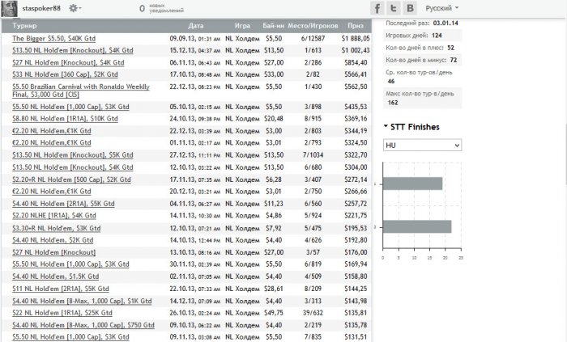Open $3.30+R NL Hold'em, $3K Gtd
This screenshot has width=567, height=342.
click(57, 228)
